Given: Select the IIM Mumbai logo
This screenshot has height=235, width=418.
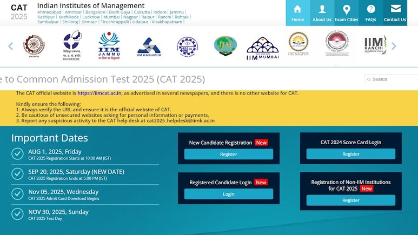Looking at the screenshot, I should tap(263, 48).
